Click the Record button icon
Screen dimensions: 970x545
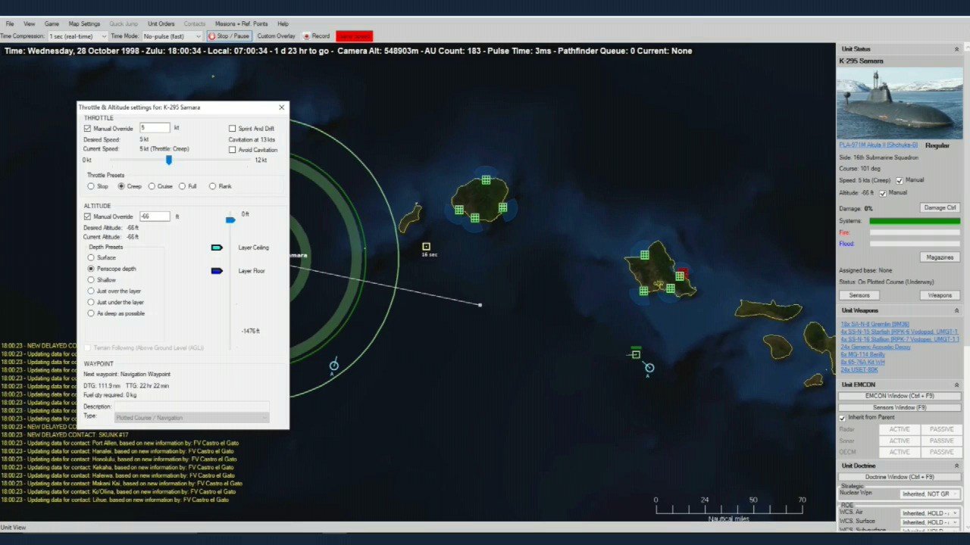click(x=307, y=36)
